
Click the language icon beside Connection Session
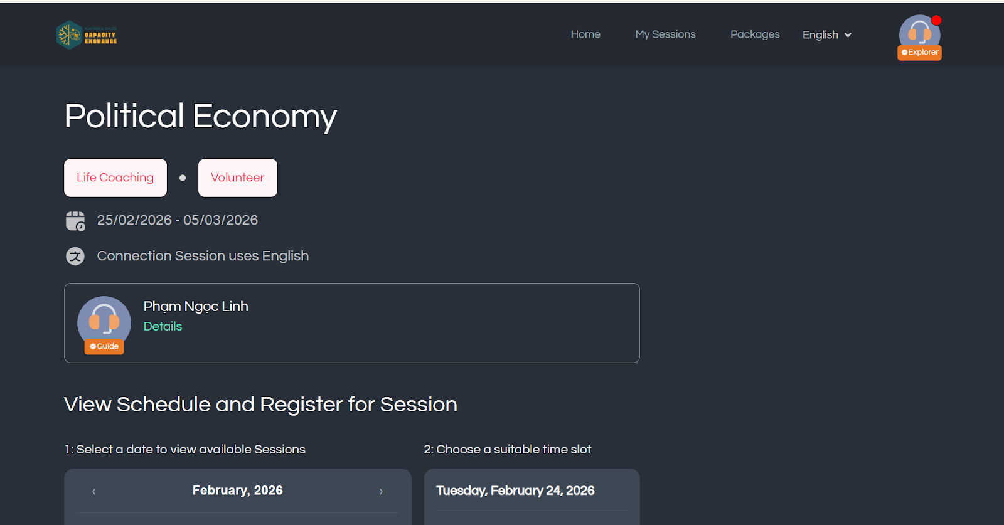[75, 256]
